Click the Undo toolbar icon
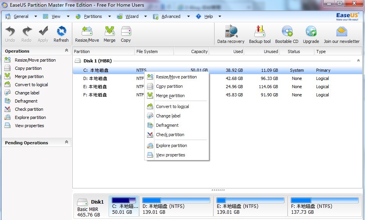 click(10, 31)
